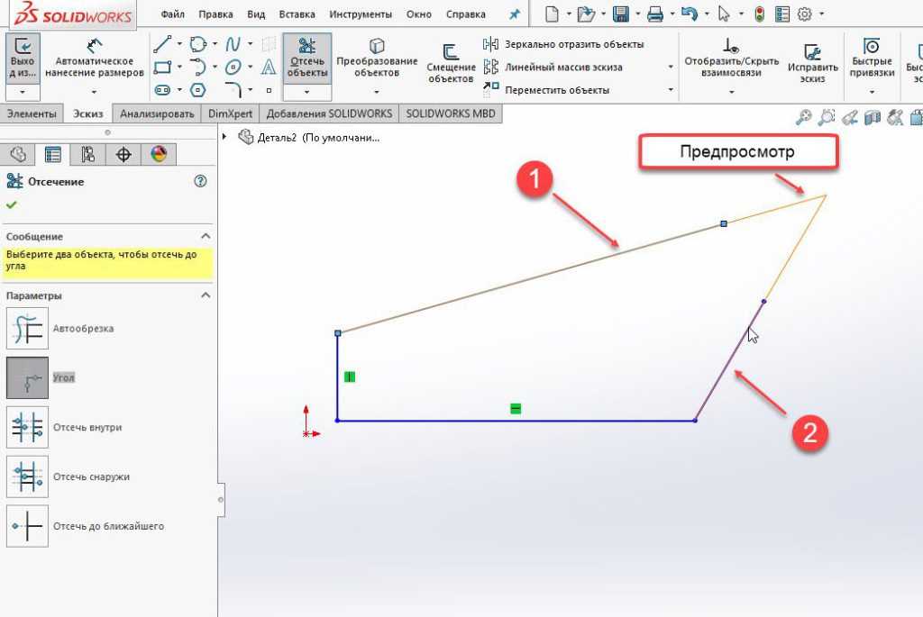Image resolution: width=923 pixels, height=617 pixels.
Task: Switch to the Элементы tab
Action: tap(32, 113)
